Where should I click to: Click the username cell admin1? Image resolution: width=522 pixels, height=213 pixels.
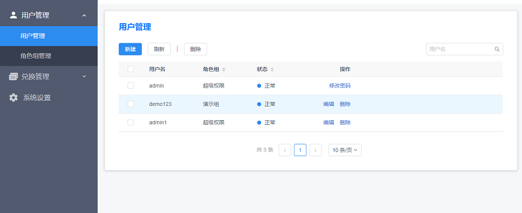coord(158,122)
